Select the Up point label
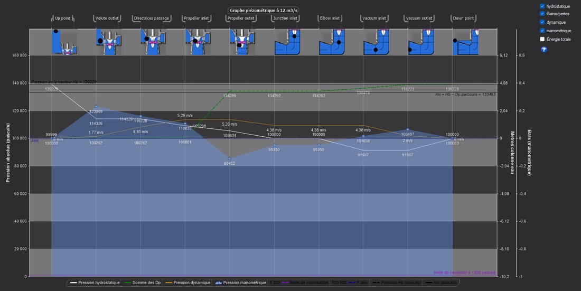Viewport: 581px width, 291px height. (62, 18)
